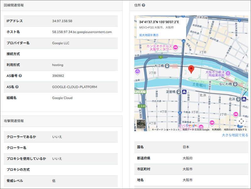Image resolution: width=251 pixels, height=189 pixels.
Task: Click the help icon beside AS番号
Action: [x=20, y=76]
